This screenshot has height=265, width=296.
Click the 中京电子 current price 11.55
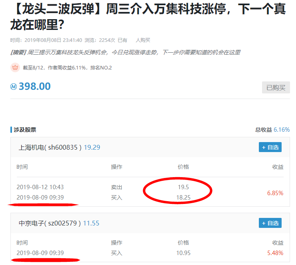point(91,223)
